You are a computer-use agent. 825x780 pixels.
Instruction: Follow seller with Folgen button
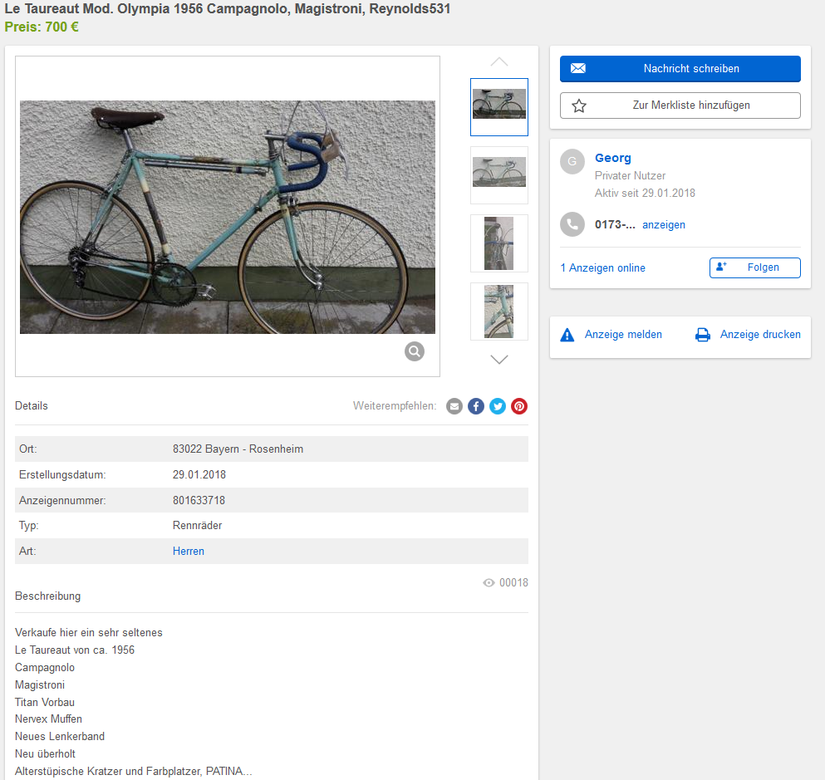[754, 267]
